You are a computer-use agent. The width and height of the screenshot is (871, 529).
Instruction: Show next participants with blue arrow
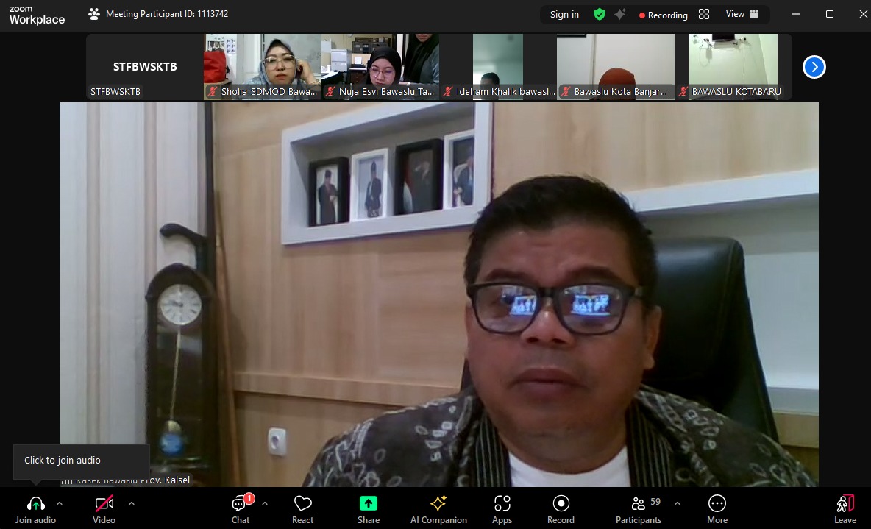(814, 67)
